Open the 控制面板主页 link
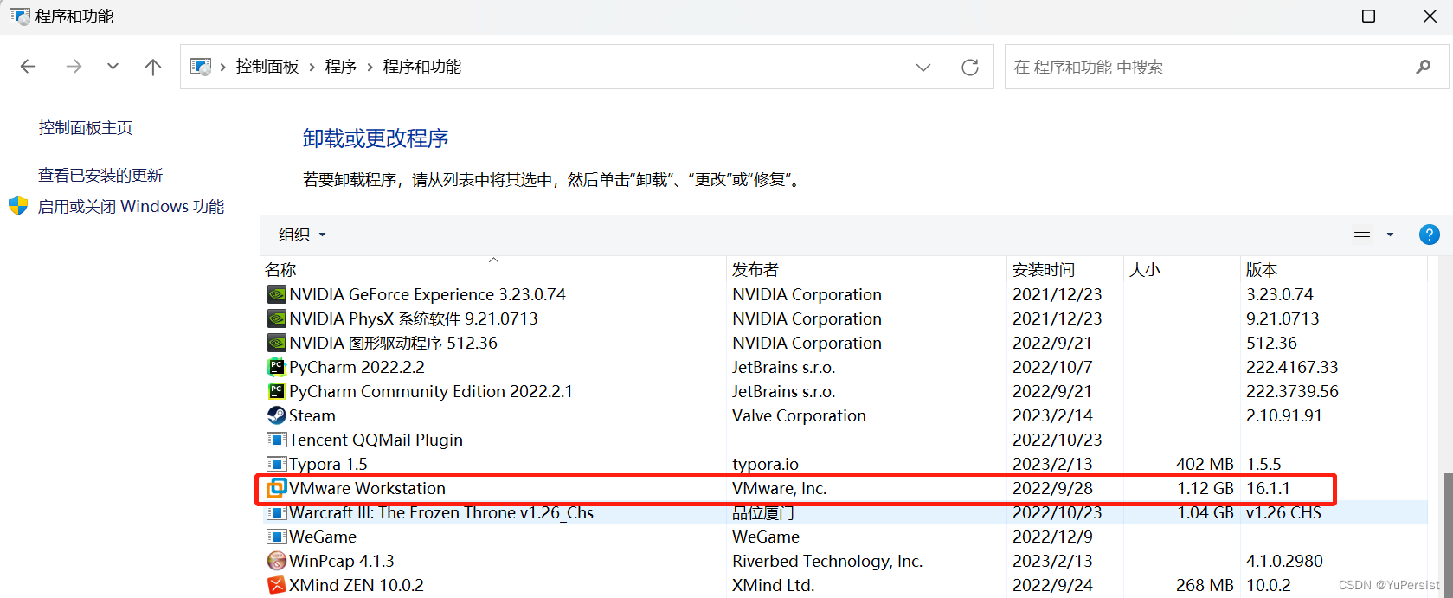 pyautogui.click(x=86, y=127)
